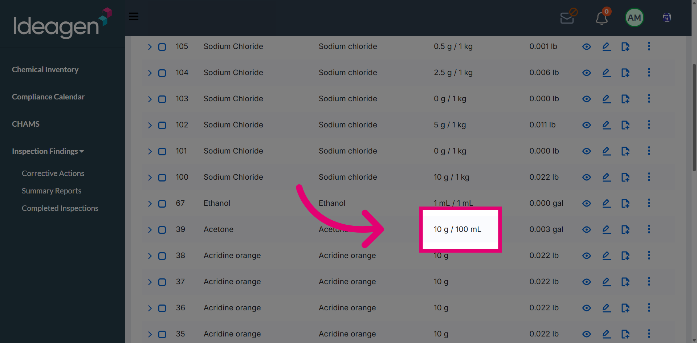Open the hamburger menu

tap(134, 16)
